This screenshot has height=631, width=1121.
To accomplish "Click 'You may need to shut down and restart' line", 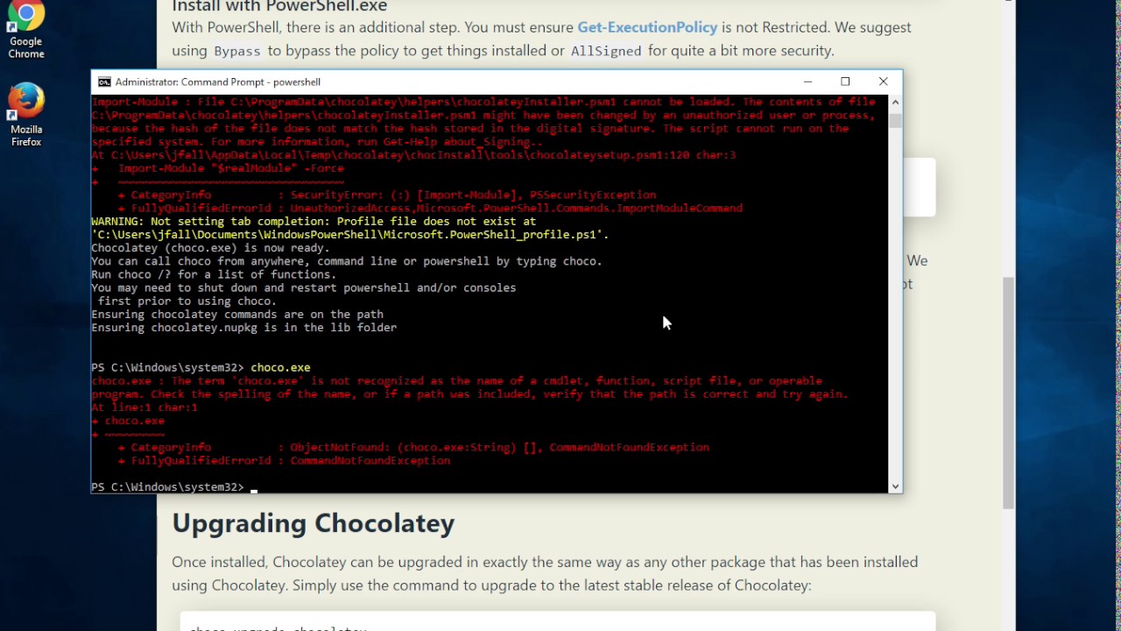I will [x=303, y=287].
